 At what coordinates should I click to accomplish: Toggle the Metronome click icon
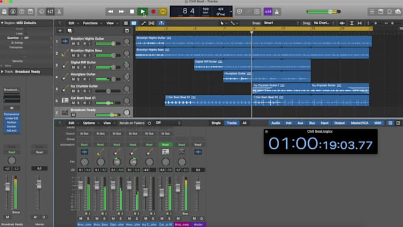(277, 12)
